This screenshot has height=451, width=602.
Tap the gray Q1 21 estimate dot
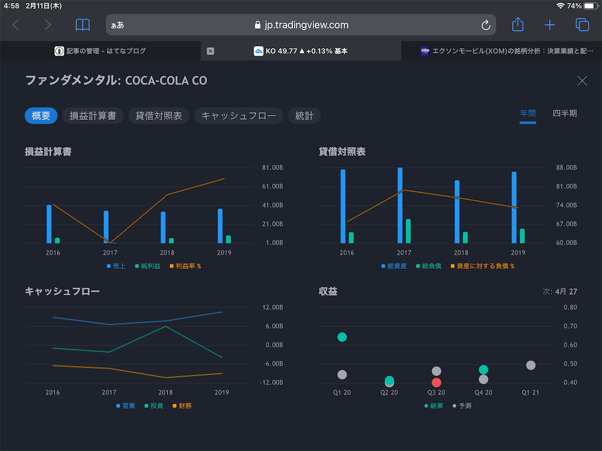point(531,365)
